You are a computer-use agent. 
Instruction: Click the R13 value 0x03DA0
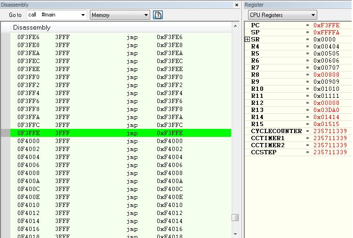327,110
